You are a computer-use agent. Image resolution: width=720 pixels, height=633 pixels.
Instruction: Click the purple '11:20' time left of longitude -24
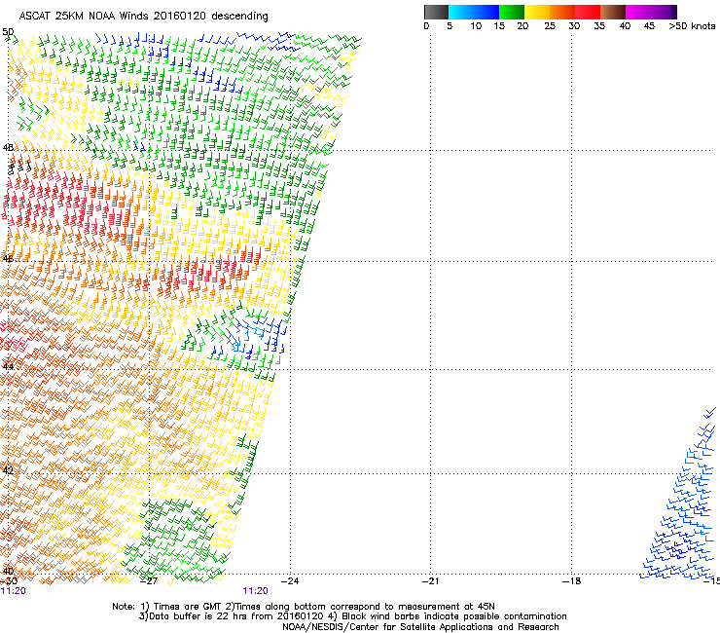(255, 591)
